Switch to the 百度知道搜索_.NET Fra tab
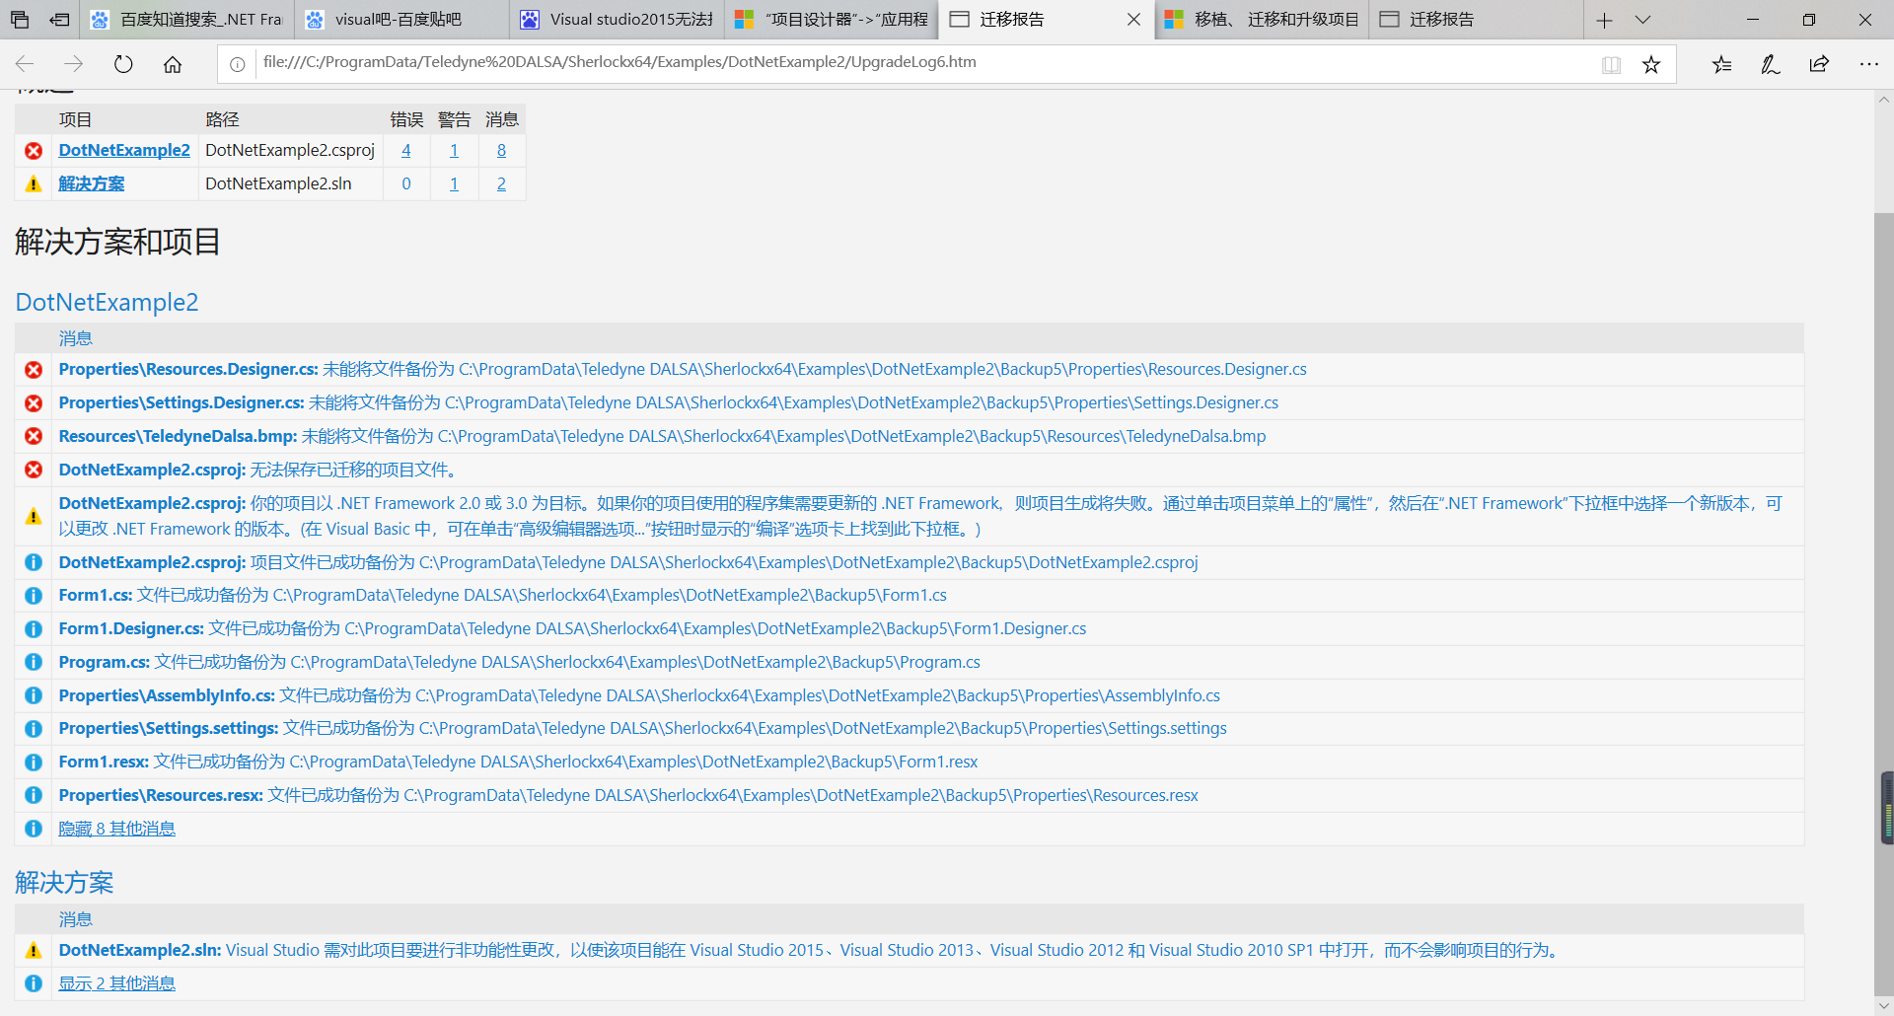 coord(186,20)
